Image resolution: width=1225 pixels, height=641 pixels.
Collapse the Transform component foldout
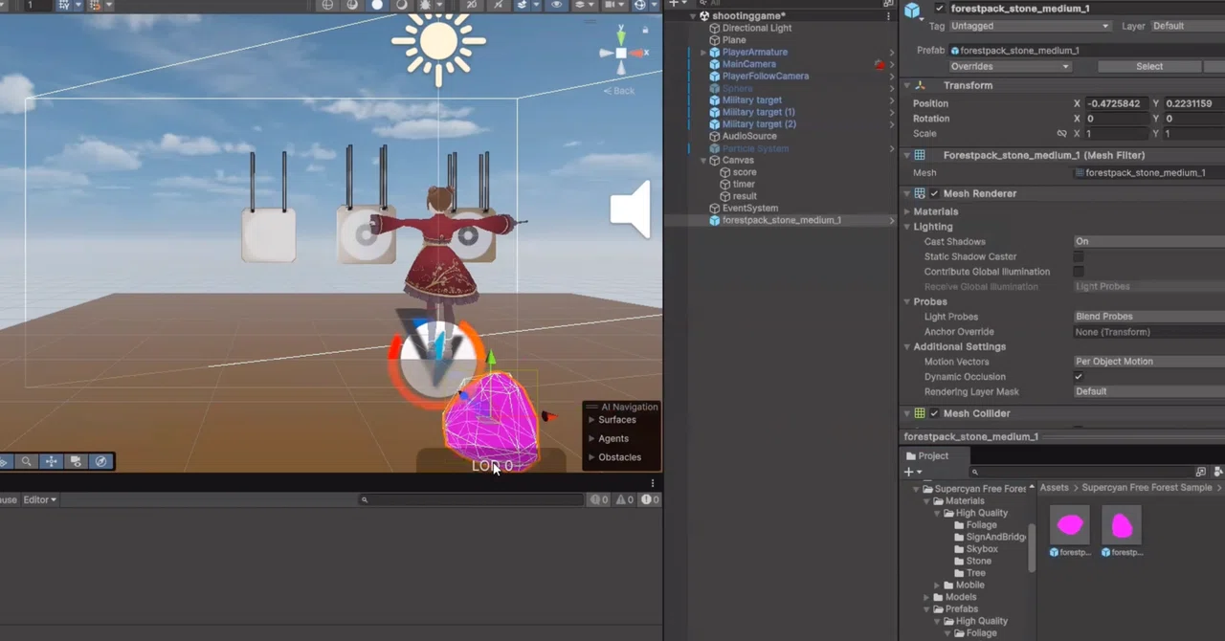[907, 85]
